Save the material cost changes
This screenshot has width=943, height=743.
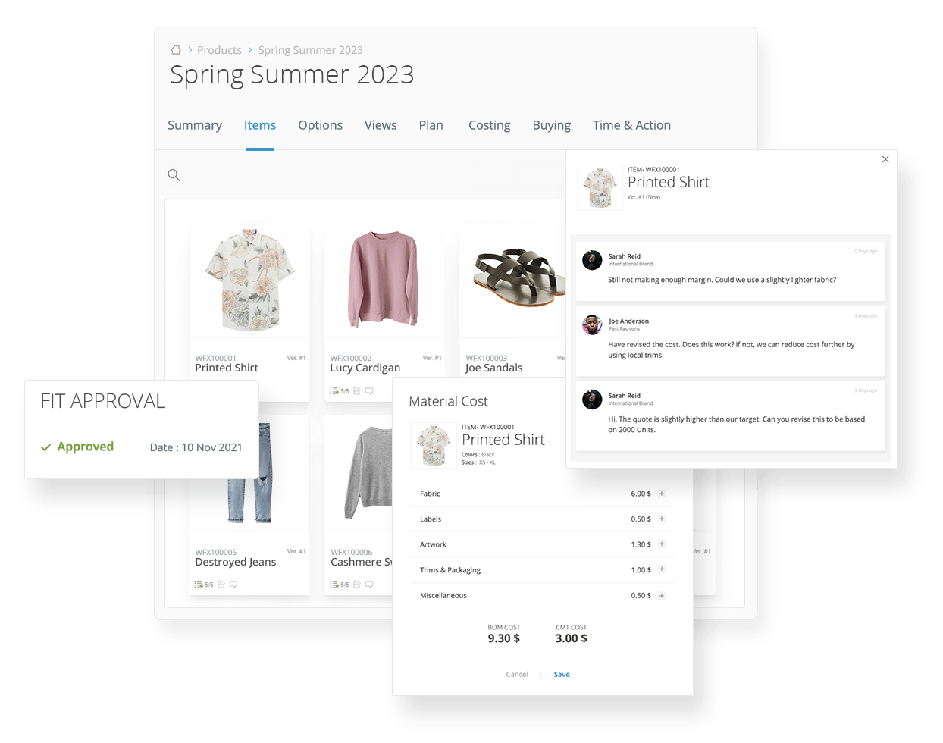[x=562, y=674]
